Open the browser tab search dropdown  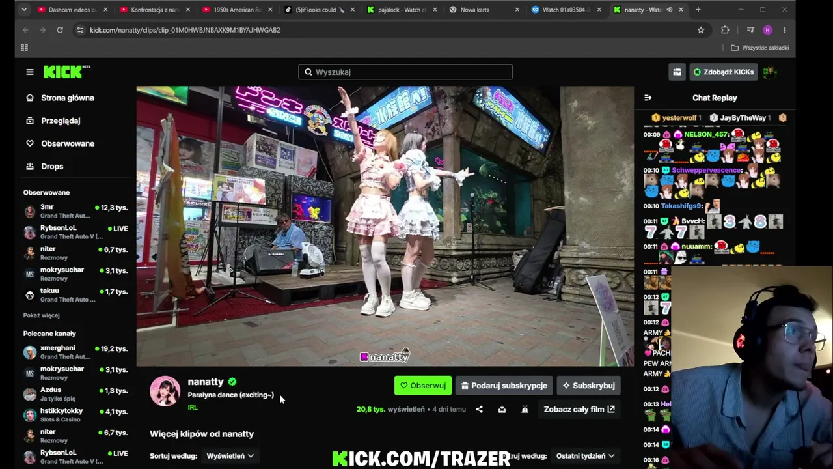(x=24, y=10)
